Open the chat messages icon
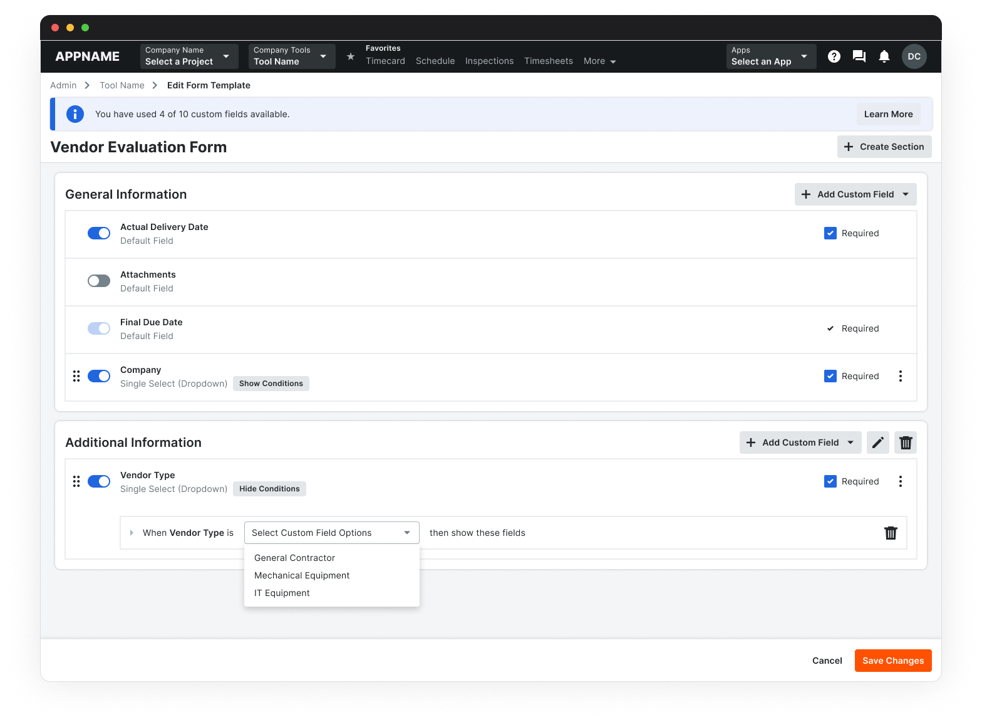 859,56
